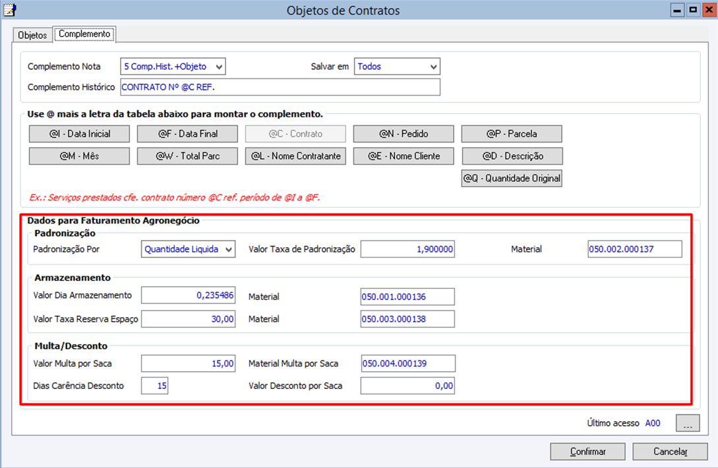Insert the @I - Data Inicial tag
The image size is (718, 468).
(79, 134)
